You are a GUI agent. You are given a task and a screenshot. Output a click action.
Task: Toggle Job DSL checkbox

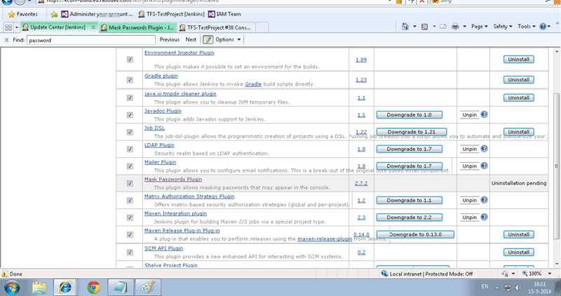coord(130,132)
